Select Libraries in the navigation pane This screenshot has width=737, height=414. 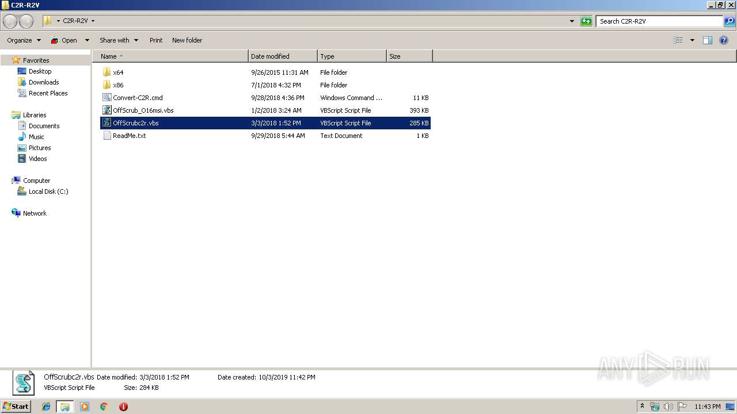click(x=35, y=115)
